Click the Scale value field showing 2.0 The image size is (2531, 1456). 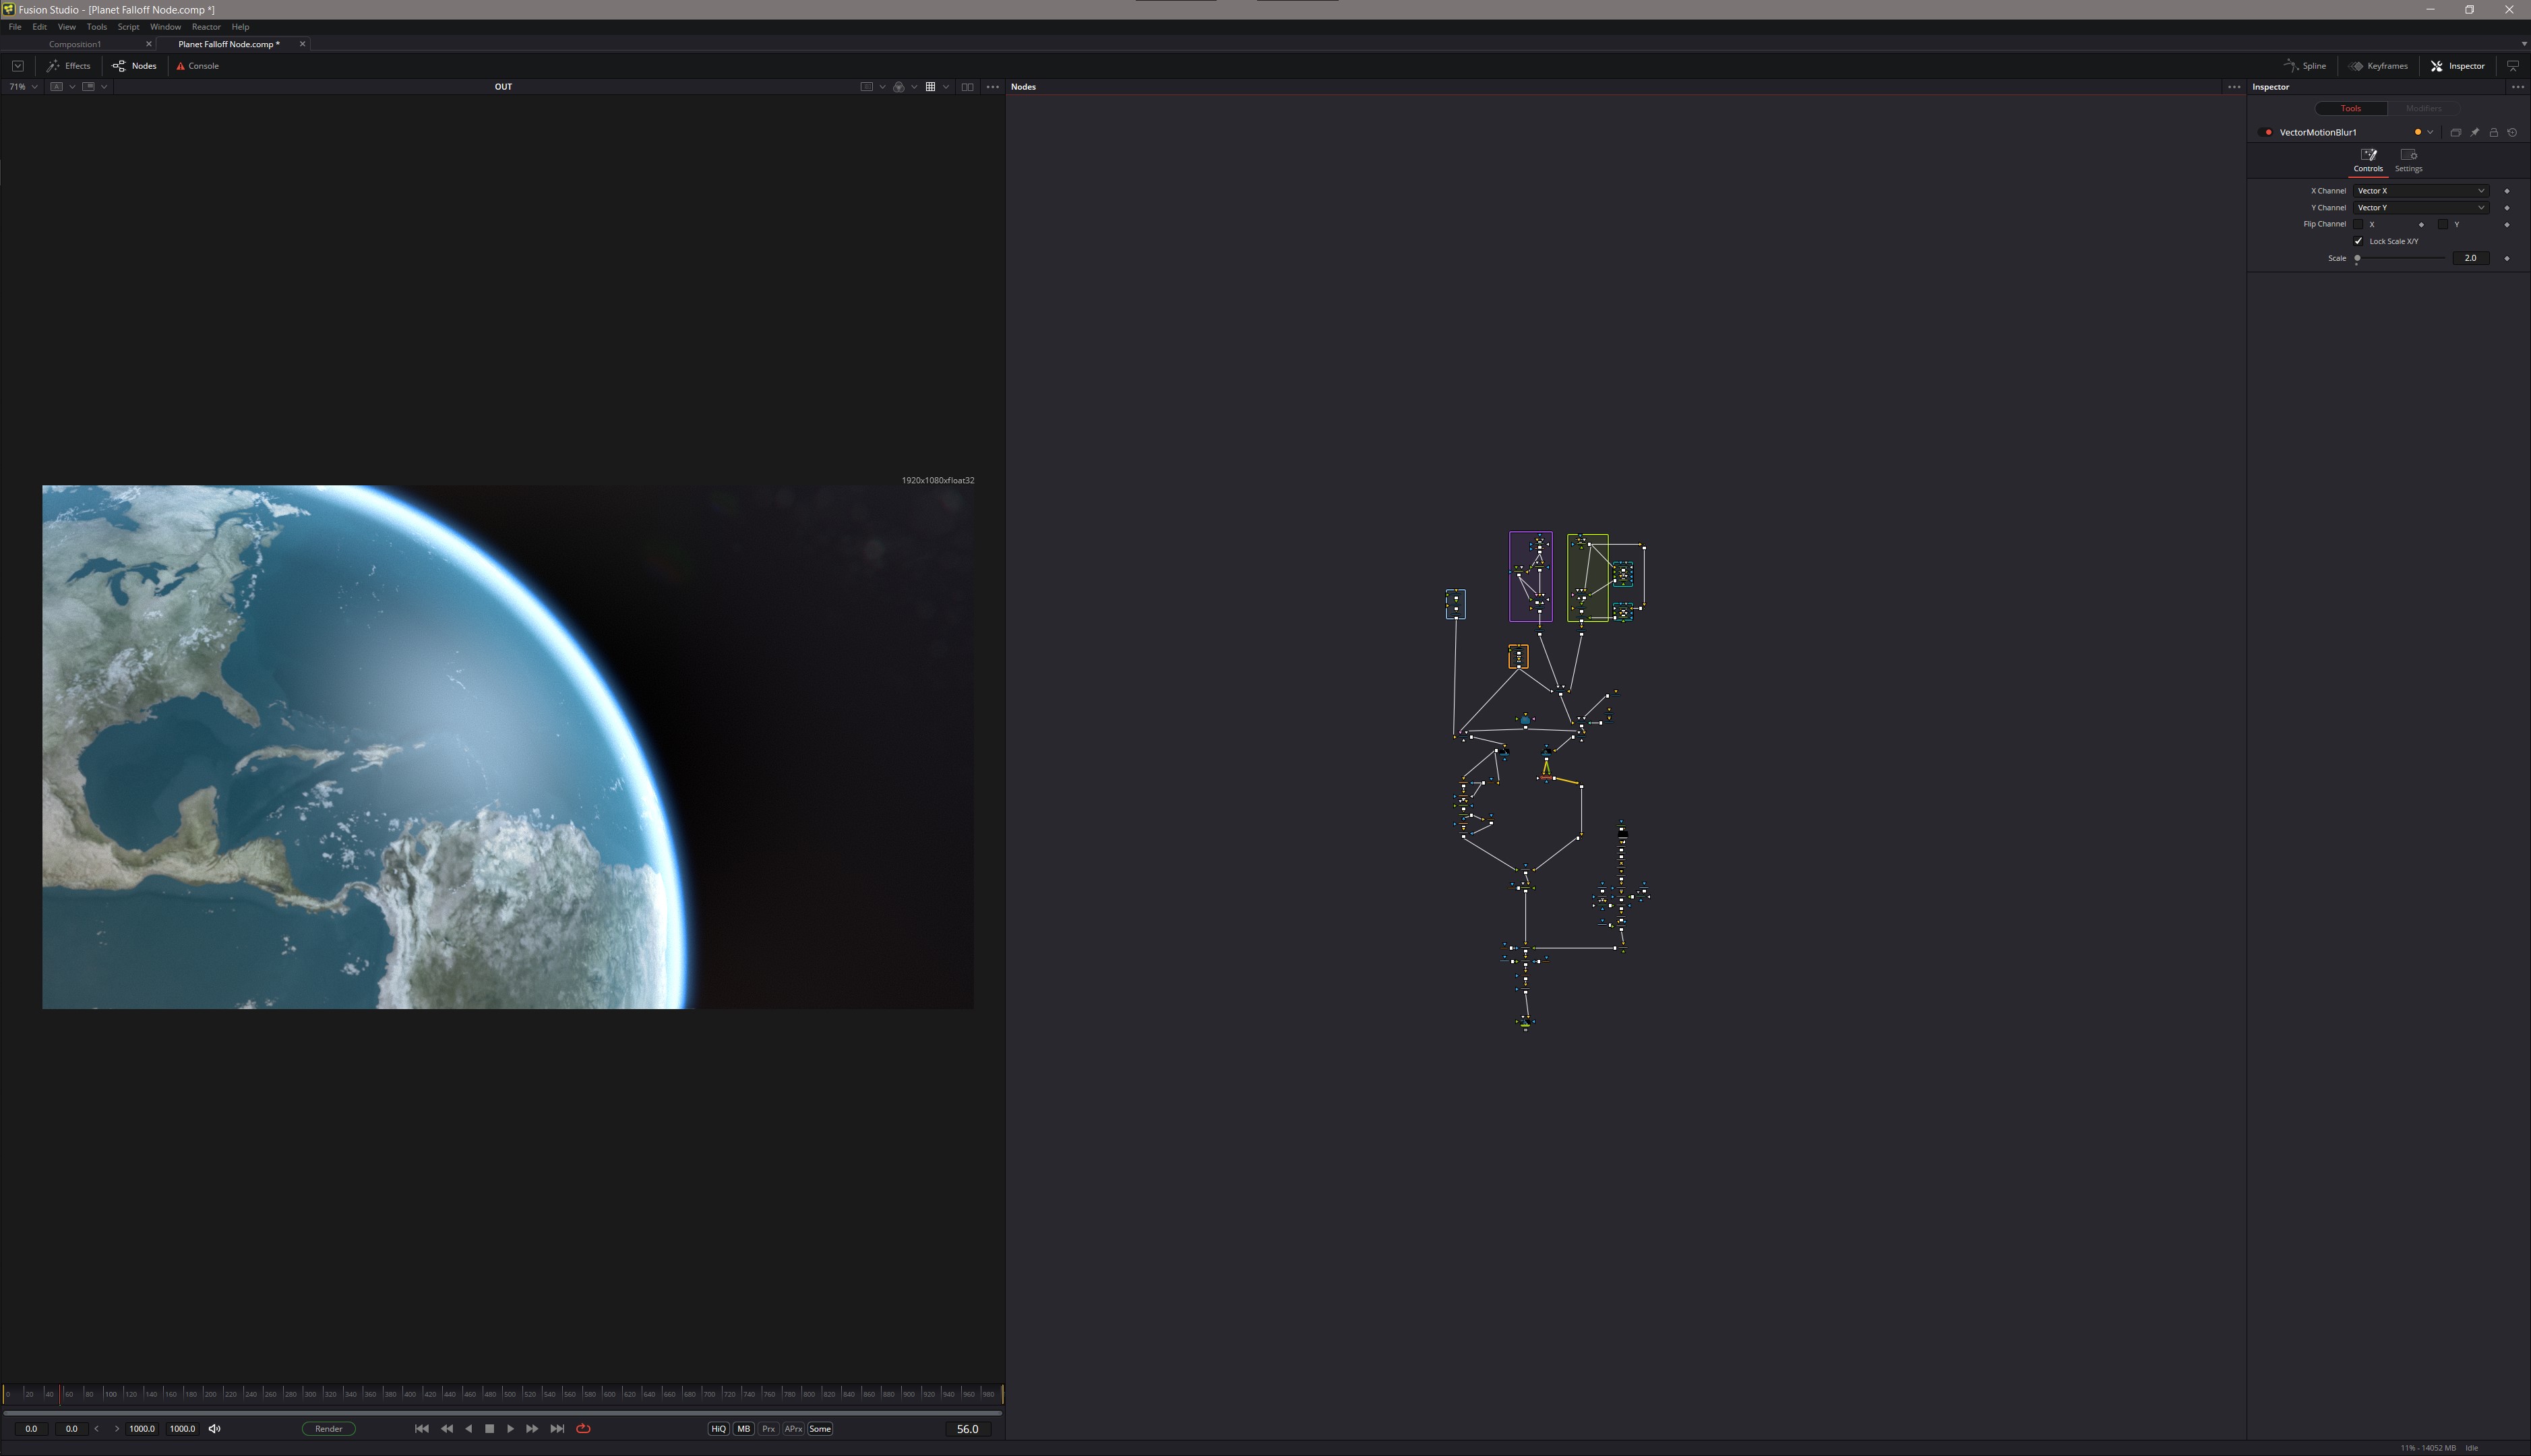pos(2471,258)
